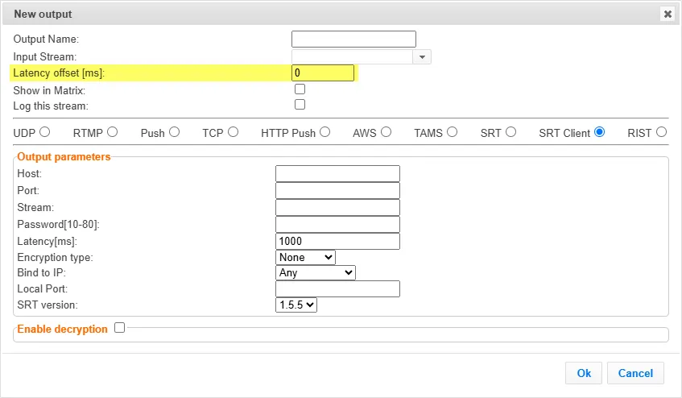Click the Cancel button

pos(635,373)
